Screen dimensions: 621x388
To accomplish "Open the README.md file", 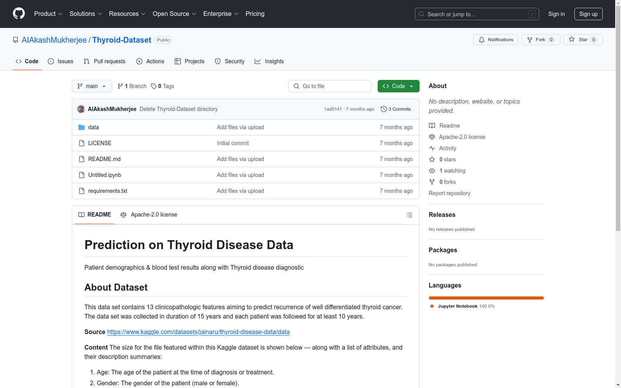I will 104,159.
